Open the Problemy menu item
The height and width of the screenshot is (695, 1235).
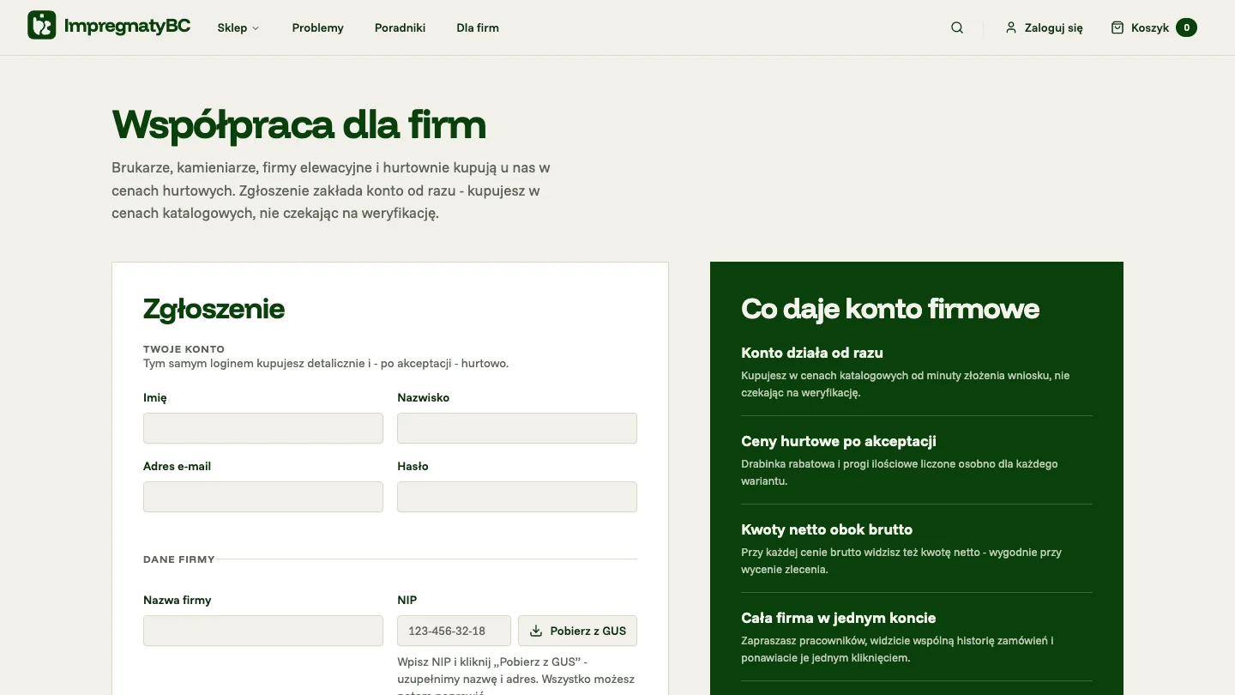point(317,27)
